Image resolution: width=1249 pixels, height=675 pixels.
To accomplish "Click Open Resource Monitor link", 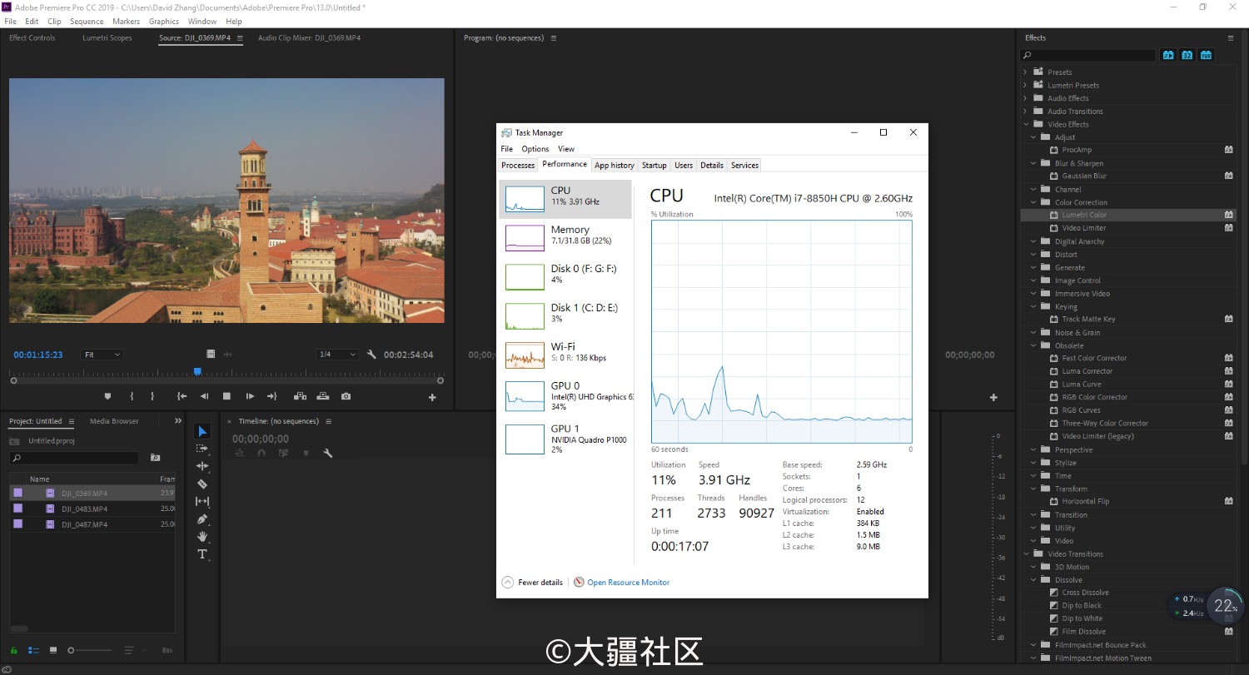I will [x=628, y=583].
